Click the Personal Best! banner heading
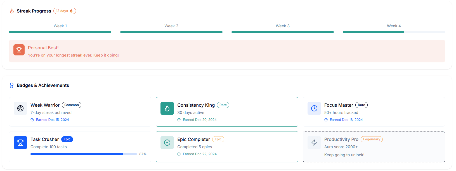Screen dimensions: 456x171 (x=43, y=48)
